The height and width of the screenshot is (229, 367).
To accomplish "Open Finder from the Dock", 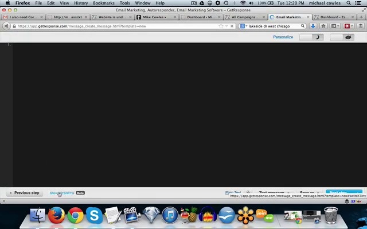I will pos(37,215).
